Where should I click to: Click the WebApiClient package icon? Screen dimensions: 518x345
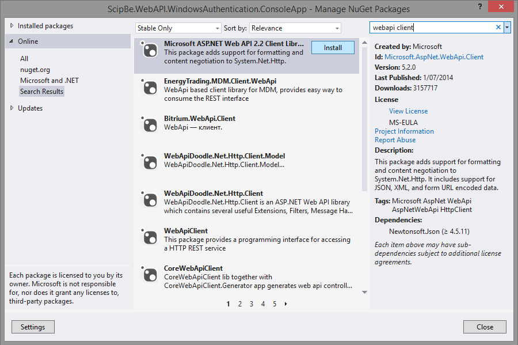(150, 237)
